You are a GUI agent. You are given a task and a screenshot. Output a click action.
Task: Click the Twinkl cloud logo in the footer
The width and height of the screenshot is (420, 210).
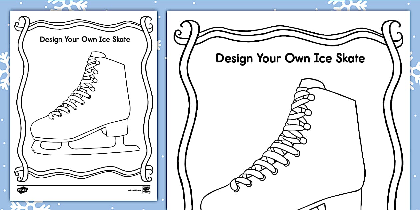point(22,189)
